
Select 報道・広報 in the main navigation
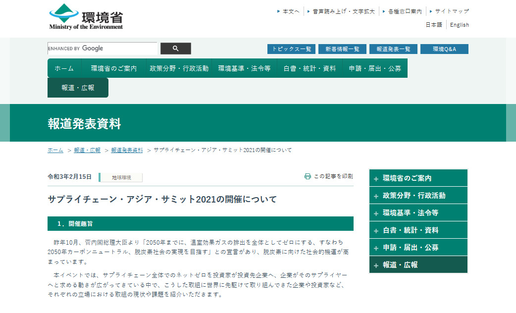coord(78,88)
